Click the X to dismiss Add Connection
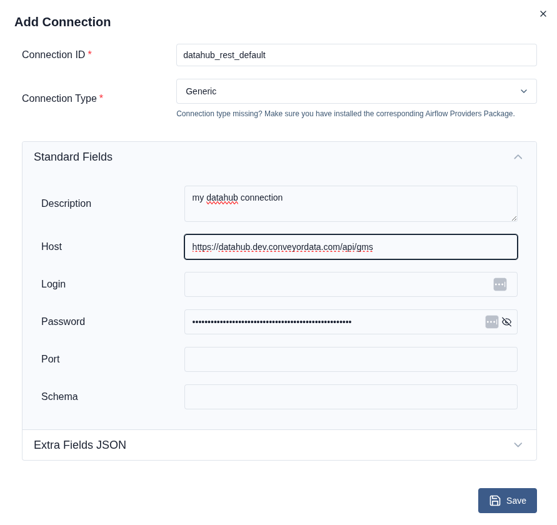Viewport: 557px width, 525px height. [x=543, y=13]
